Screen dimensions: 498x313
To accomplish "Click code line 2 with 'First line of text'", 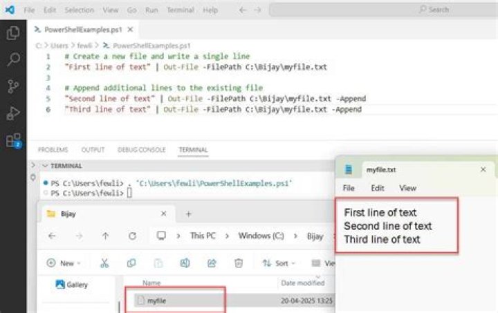I will [196, 67].
